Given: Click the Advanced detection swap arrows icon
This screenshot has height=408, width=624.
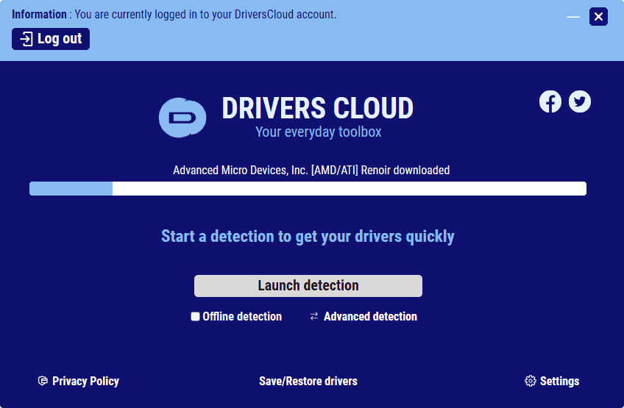Looking at the screenshot, I should point(314,317).
